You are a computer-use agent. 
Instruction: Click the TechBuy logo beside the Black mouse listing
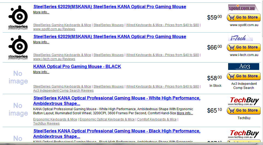[x=244, y=134]
